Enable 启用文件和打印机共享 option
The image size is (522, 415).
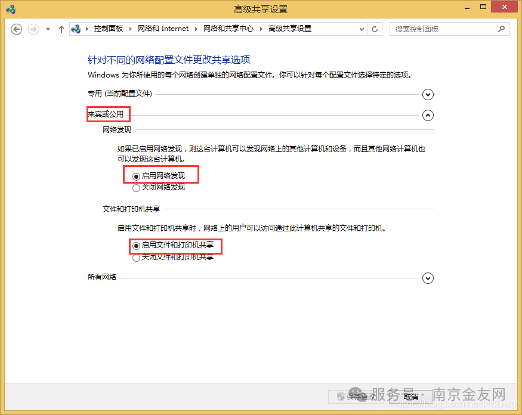tap(136, 246)
